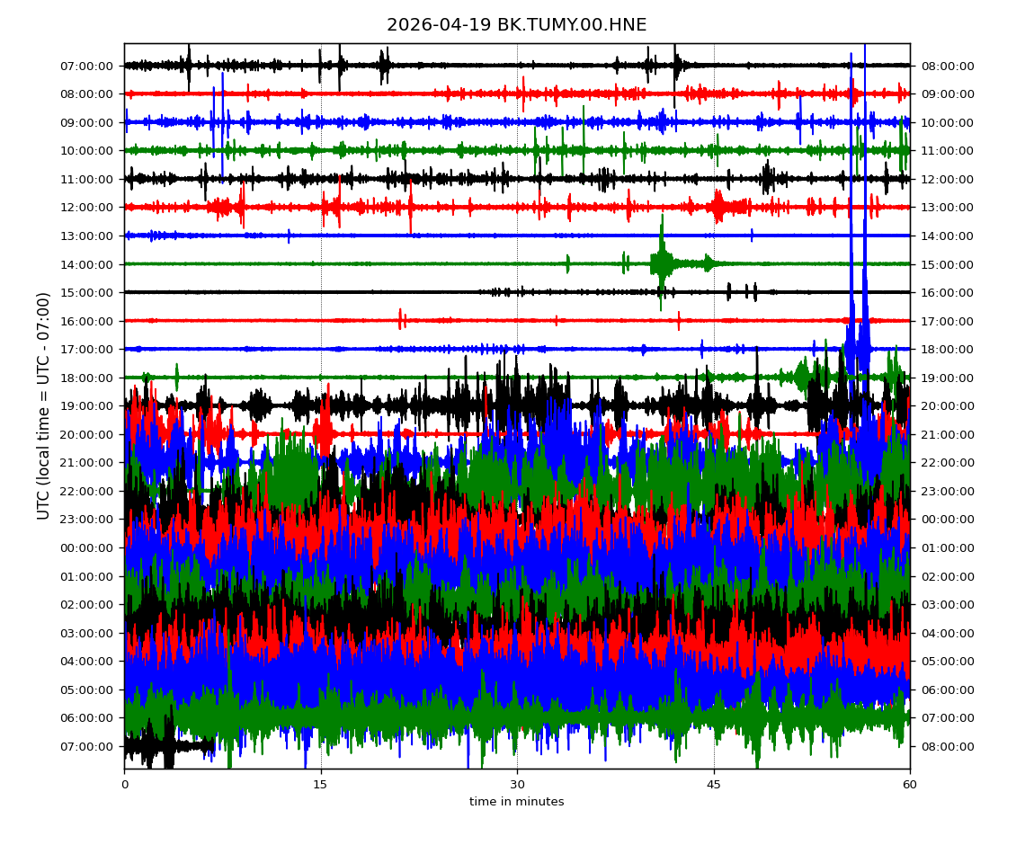Click green burst on the 14:00:00 trace
Viewport: 1034px width, 854px height.
tap(662, 263)
